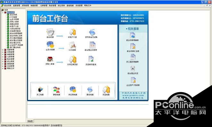Select the 目录 root at top of tree
The image size is (212, 127).
click(x=6, y=10)
